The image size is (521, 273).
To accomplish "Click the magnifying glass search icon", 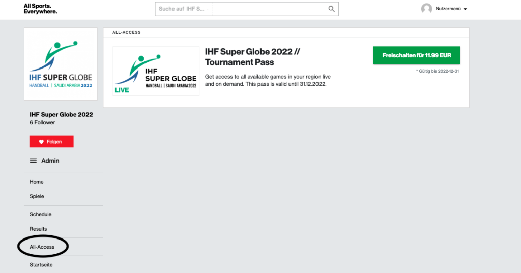I will tap(331, 9).
